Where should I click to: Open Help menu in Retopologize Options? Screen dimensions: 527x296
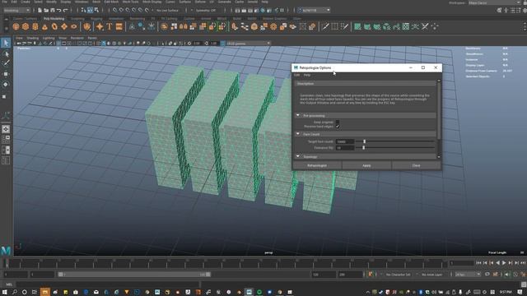click(307, 75)
